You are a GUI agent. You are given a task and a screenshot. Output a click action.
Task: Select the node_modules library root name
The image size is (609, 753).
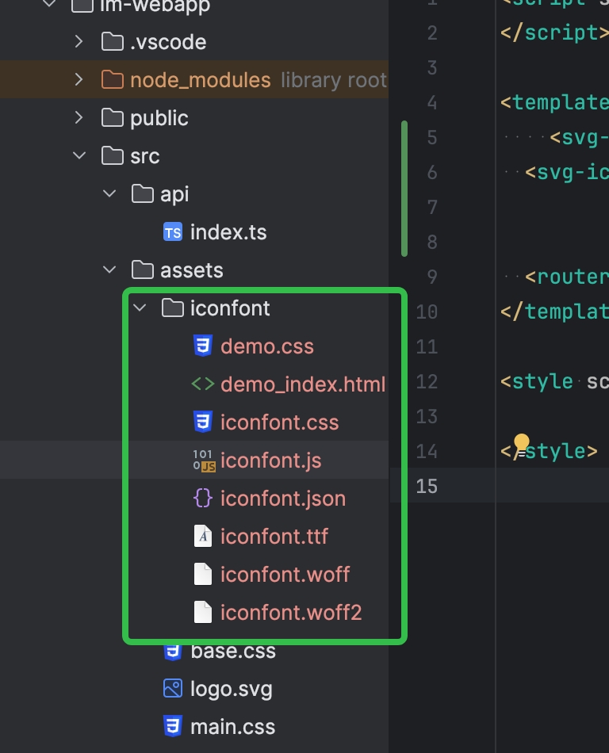point(201,80)
